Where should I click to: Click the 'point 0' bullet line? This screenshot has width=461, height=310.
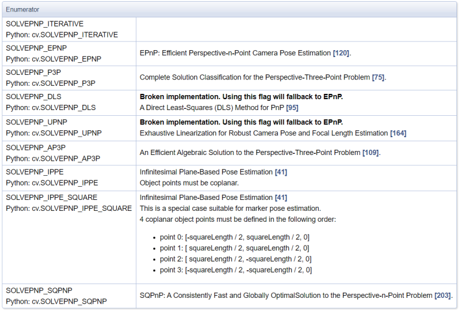(235, 237)
